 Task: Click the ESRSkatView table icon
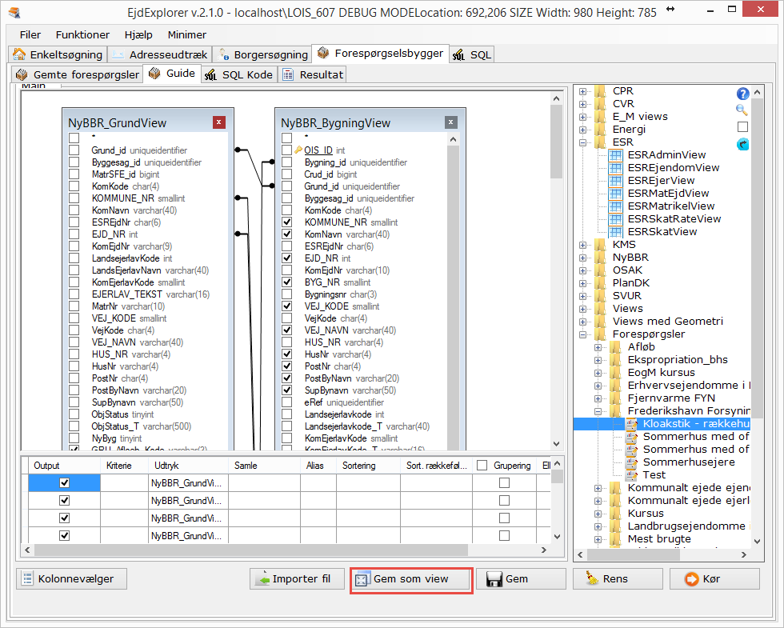(x=615, y=232)
